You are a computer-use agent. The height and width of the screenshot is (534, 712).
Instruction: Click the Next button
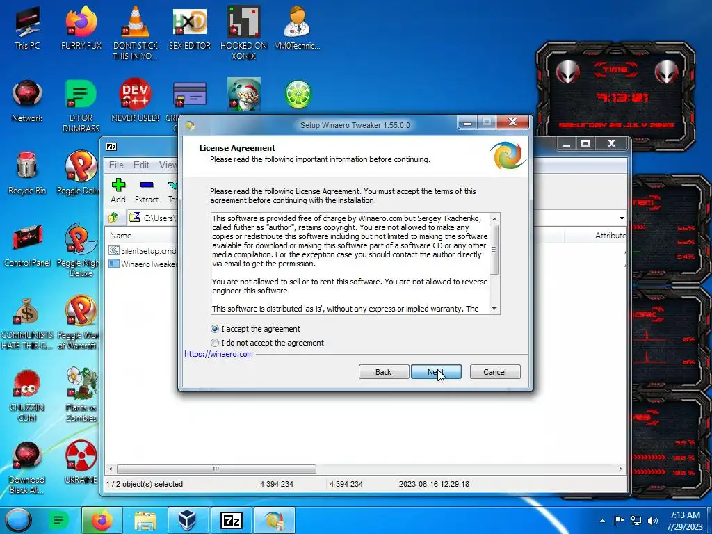(x=436, y=372)
